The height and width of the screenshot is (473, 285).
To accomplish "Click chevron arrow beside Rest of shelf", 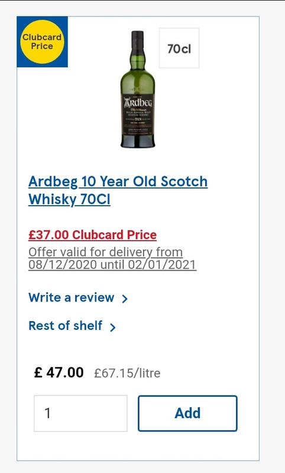I will (112, 327).
